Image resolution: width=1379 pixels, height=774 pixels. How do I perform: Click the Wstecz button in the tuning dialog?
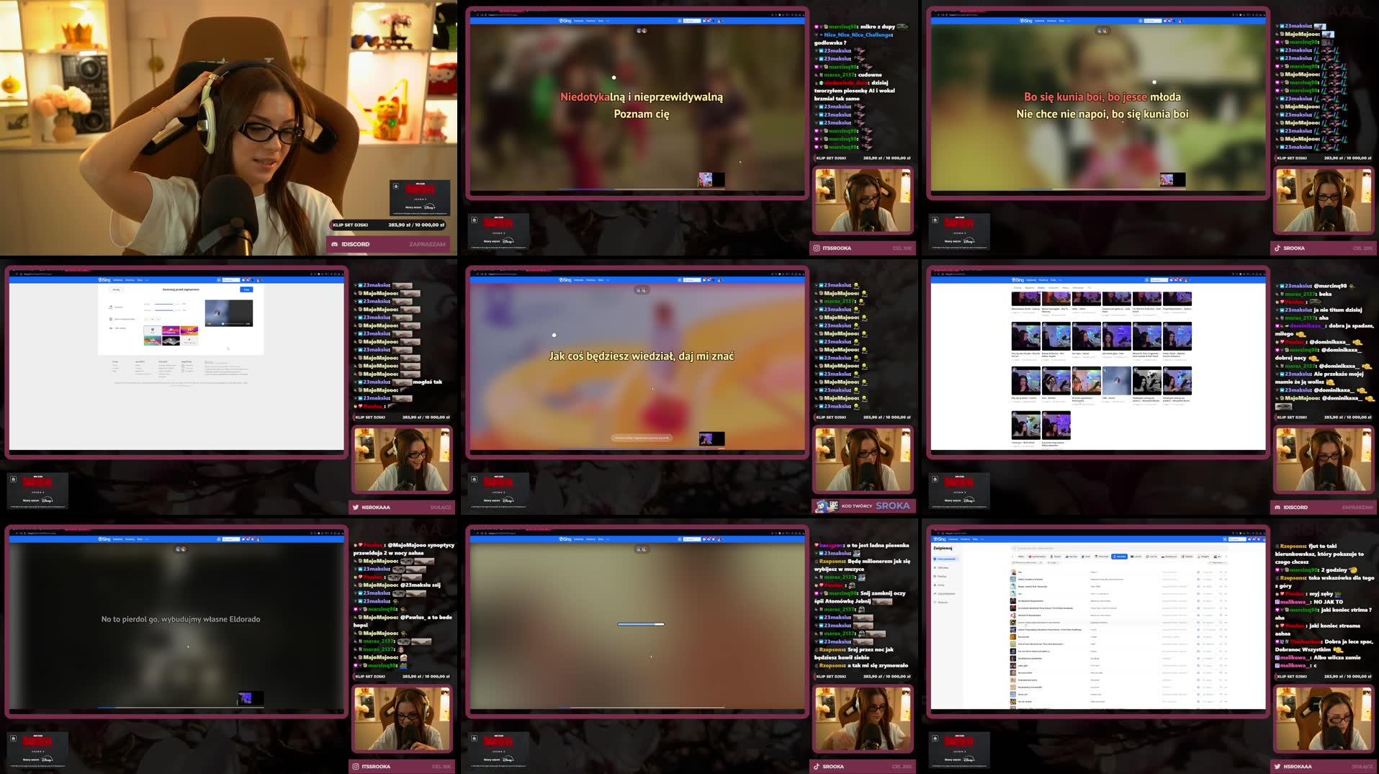pos(115,289)
